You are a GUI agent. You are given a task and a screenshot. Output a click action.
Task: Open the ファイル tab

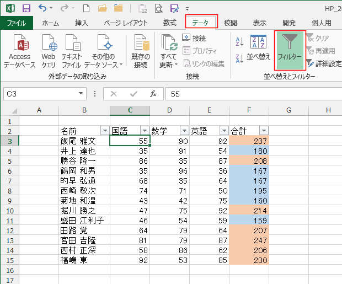coord(16,23)
